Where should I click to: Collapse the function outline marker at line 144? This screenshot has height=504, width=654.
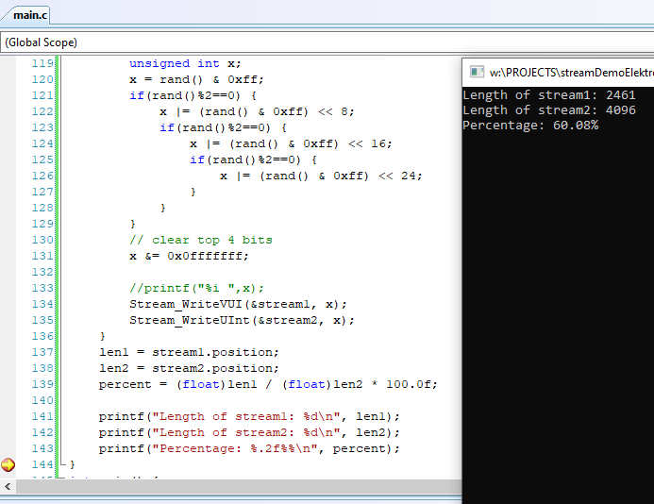pyautogui.click(x=63, y=464)
